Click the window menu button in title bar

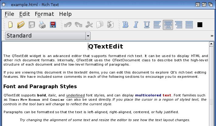pos(4,5)
